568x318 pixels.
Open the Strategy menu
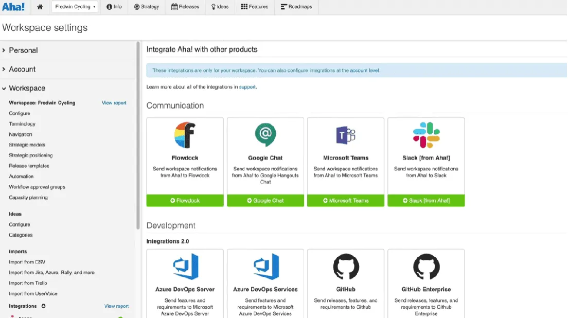click(146, 7)
